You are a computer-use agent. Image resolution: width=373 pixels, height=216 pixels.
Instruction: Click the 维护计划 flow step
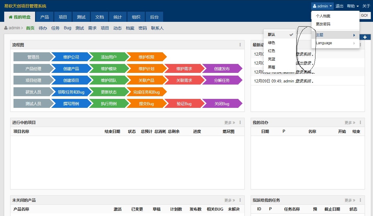tap(146, 68)
